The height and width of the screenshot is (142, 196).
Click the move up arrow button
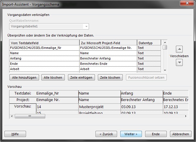tap(179, 49)
